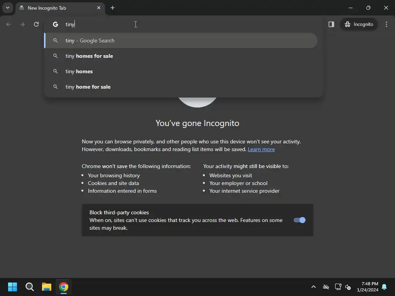This screenshot has width=395, height=296.
Task: Click search icon beside 'tiny homes for sale'
Action: 56,56
